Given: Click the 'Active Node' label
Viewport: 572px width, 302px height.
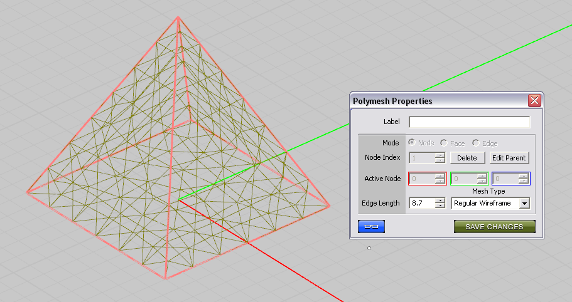Looking at the screenshot, I should [x=382, y=179].
